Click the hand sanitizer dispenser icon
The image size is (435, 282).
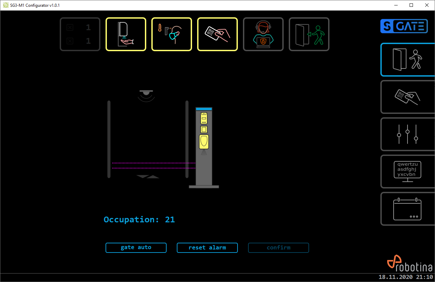[126, 34]
